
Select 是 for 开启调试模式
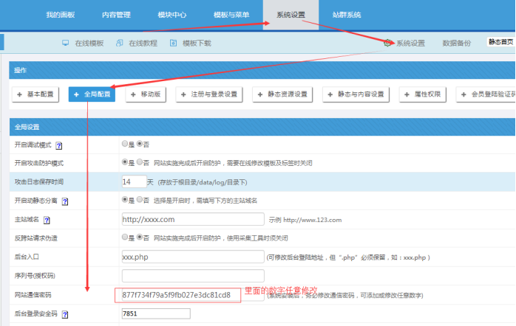(124, 145)
